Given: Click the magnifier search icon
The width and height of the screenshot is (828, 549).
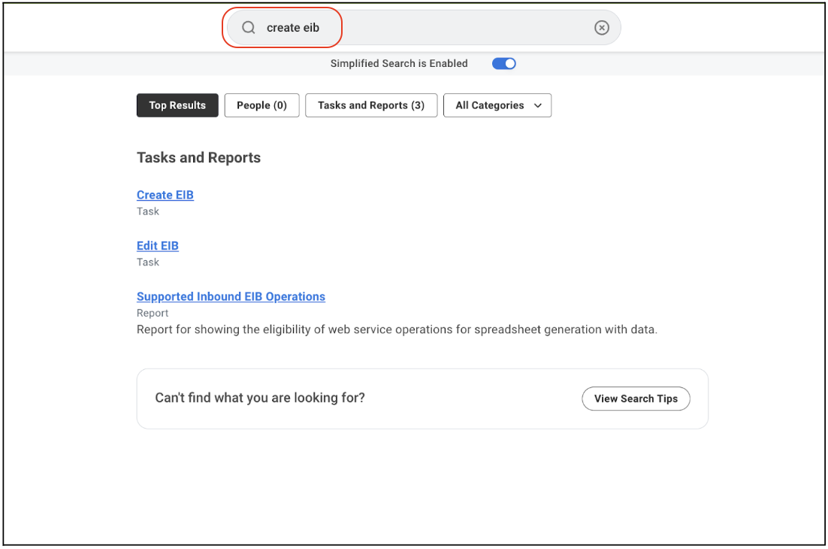Looking at the screenshot, I should pos(248,28).
